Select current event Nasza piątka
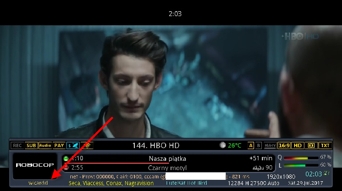The height and width of the screenshot is (191, 342). pyautogui.click(x=168, y=158)
